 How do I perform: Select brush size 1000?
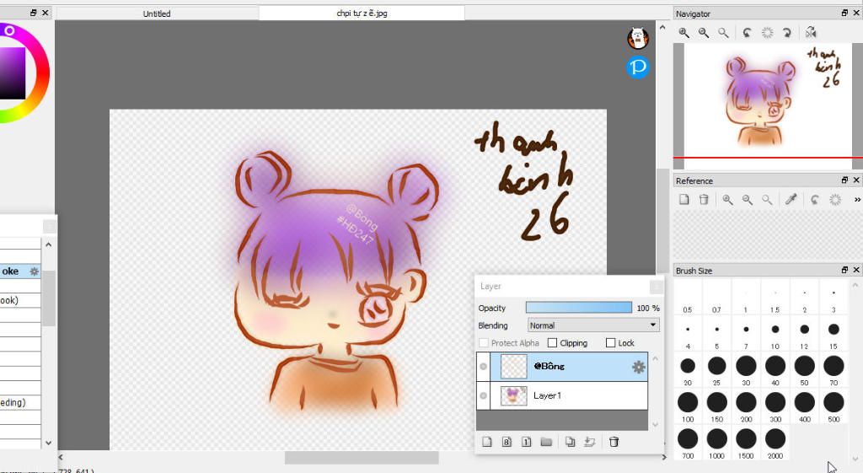(716, 443)
